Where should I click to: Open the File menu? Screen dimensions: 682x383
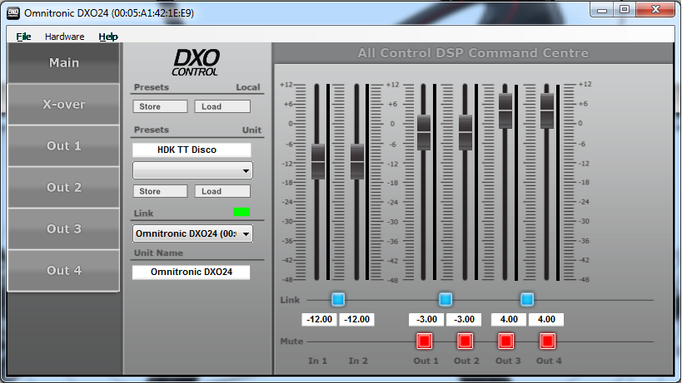click(x=23, y=37)
